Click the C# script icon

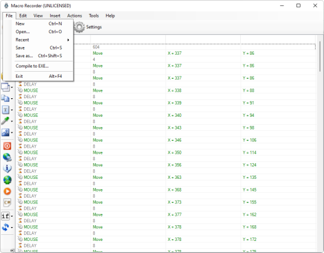(7, 202)
